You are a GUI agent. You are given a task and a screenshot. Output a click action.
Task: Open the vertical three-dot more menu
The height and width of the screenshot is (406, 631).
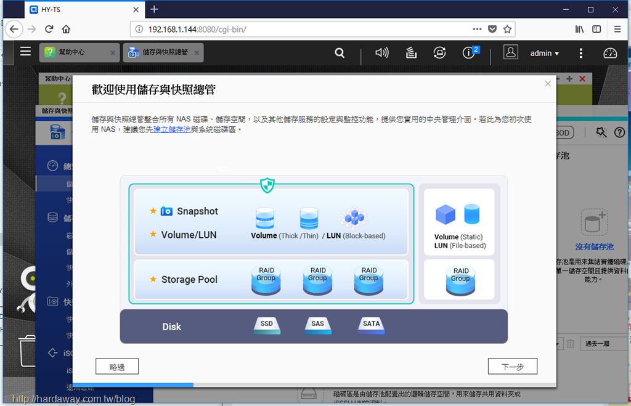(x=580, y=53)
